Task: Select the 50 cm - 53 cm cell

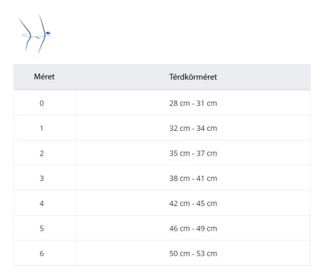Action: pyautogui.click(x=193, y=253)
